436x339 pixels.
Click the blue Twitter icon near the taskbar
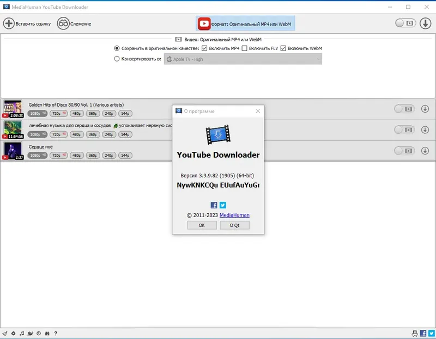[x=431, y=334]
